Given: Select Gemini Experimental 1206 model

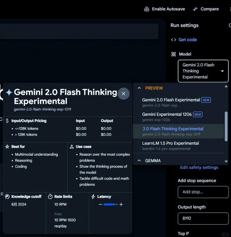Looking at the screenshot, I should tap(178, 117).
